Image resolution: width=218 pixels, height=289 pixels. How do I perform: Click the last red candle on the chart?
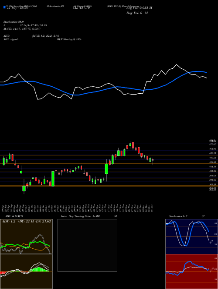click(x=153, y=160)
